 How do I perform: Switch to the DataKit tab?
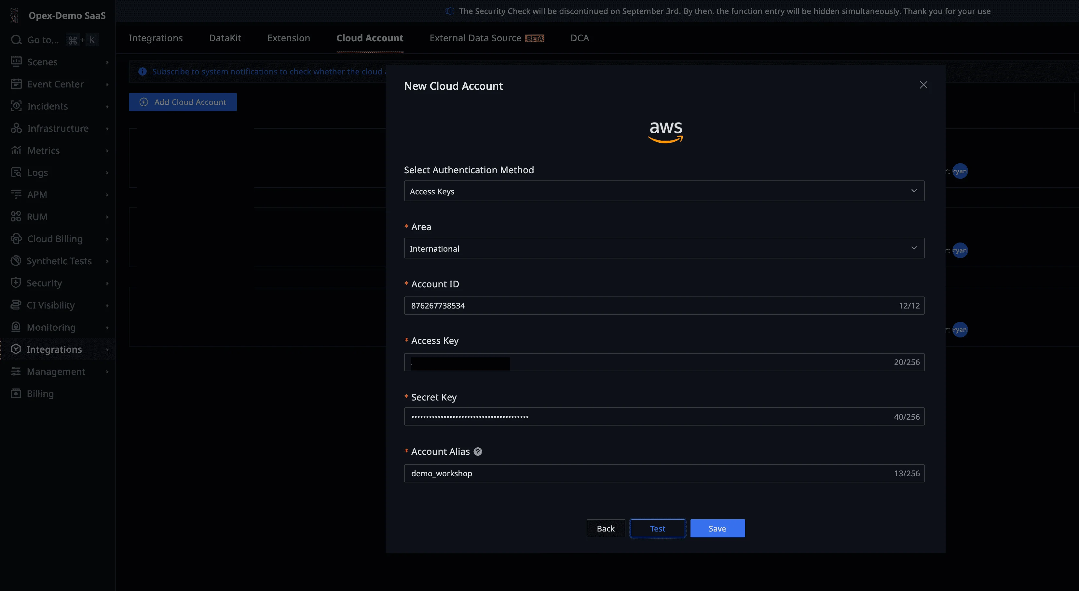tap(225, 38)
